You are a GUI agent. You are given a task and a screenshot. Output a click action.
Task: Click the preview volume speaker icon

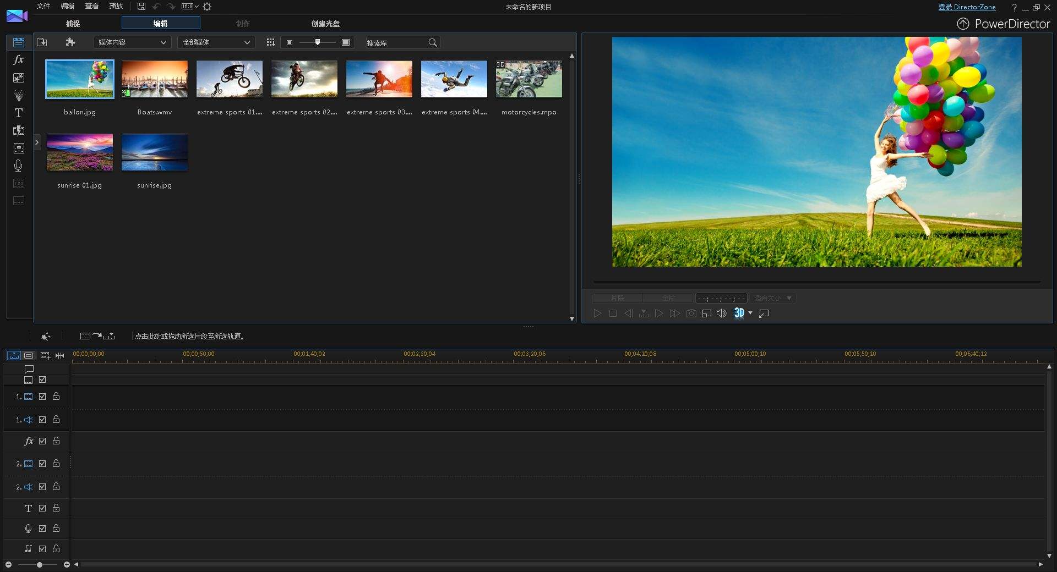(x=722, y=313)
